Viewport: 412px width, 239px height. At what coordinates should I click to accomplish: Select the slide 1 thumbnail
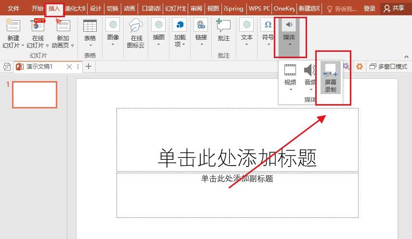[x=35, y=95]
